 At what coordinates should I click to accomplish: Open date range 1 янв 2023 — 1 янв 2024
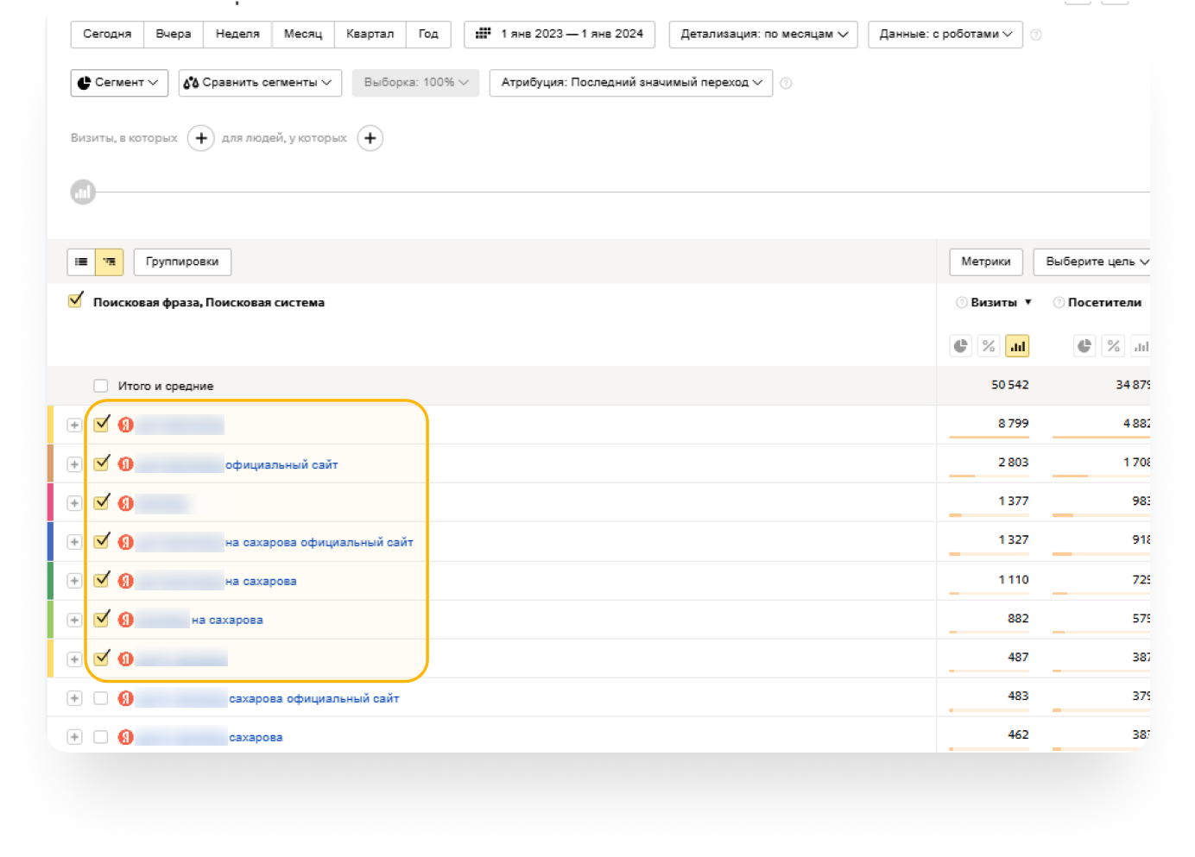(x=560, y=35)
